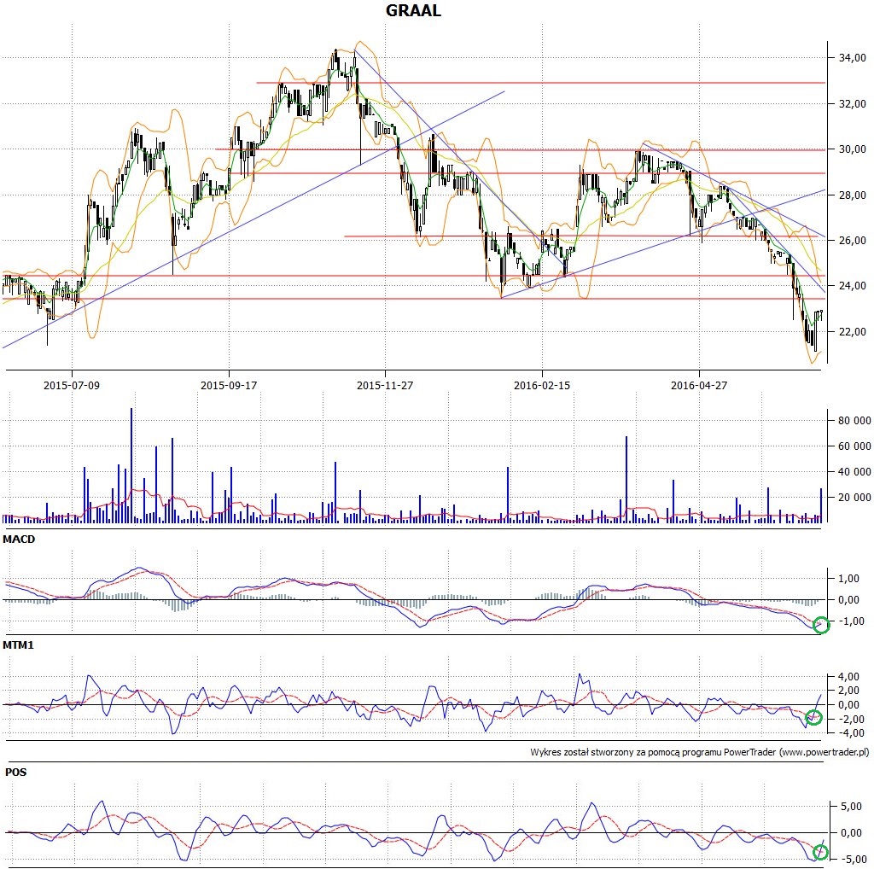Click the 26,00 price axis label
The image size is (874, 869).
[x=853, y=240]
